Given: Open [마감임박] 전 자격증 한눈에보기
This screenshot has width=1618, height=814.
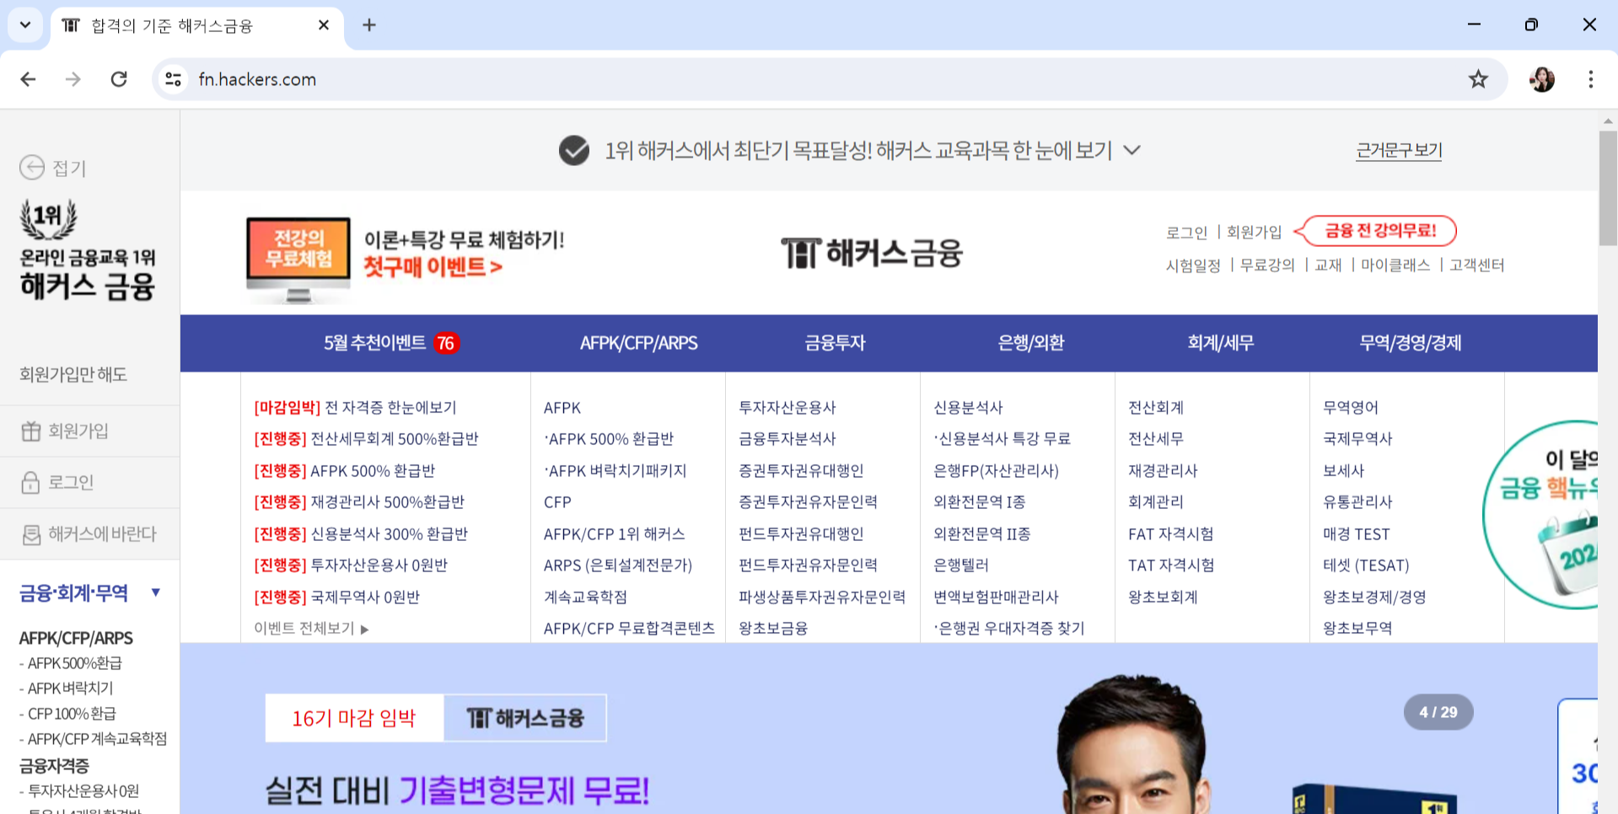Looking at the screenshot, I should tap(355, 408).
